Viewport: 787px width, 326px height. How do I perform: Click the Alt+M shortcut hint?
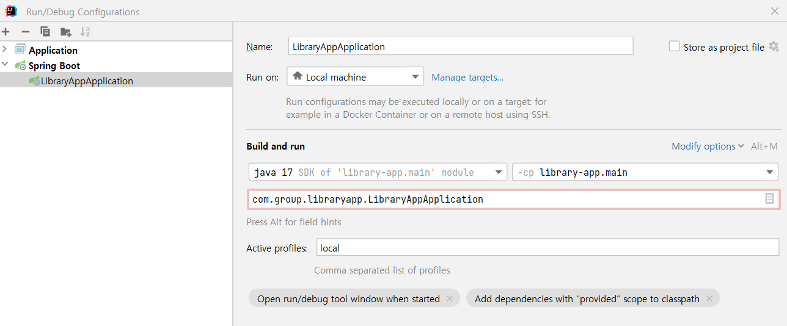coord(764,146)
